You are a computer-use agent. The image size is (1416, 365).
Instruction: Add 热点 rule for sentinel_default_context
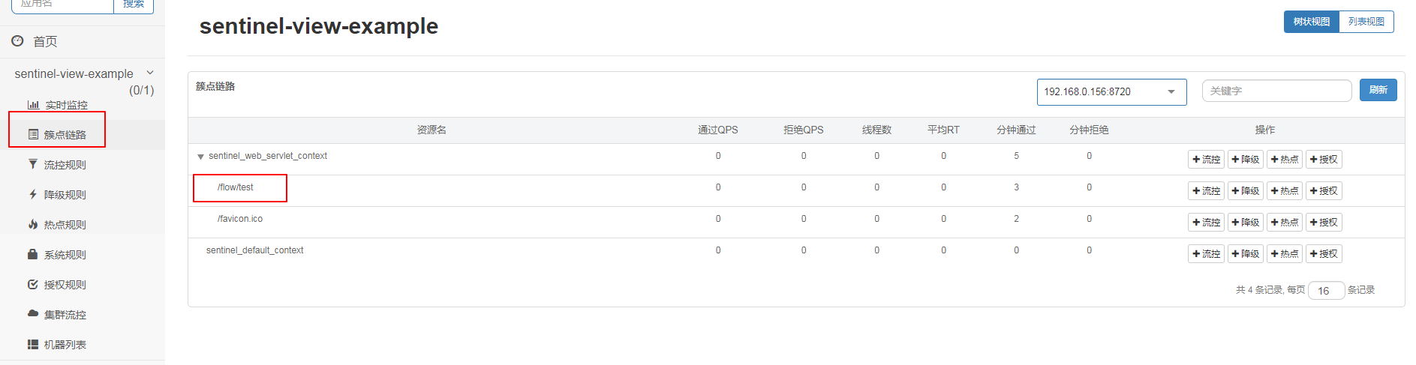(x=1284, y=254)
